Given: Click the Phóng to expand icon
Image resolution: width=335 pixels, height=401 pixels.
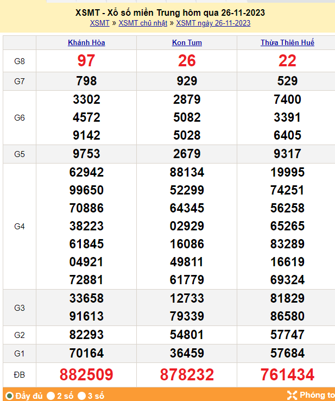Looking at the screenshot, I should 292,395.
